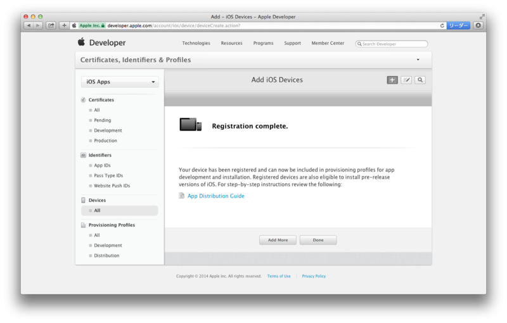This screenshot has height=323, width=507.
Task: Click the Done button
Action: (x=318, y=240)
